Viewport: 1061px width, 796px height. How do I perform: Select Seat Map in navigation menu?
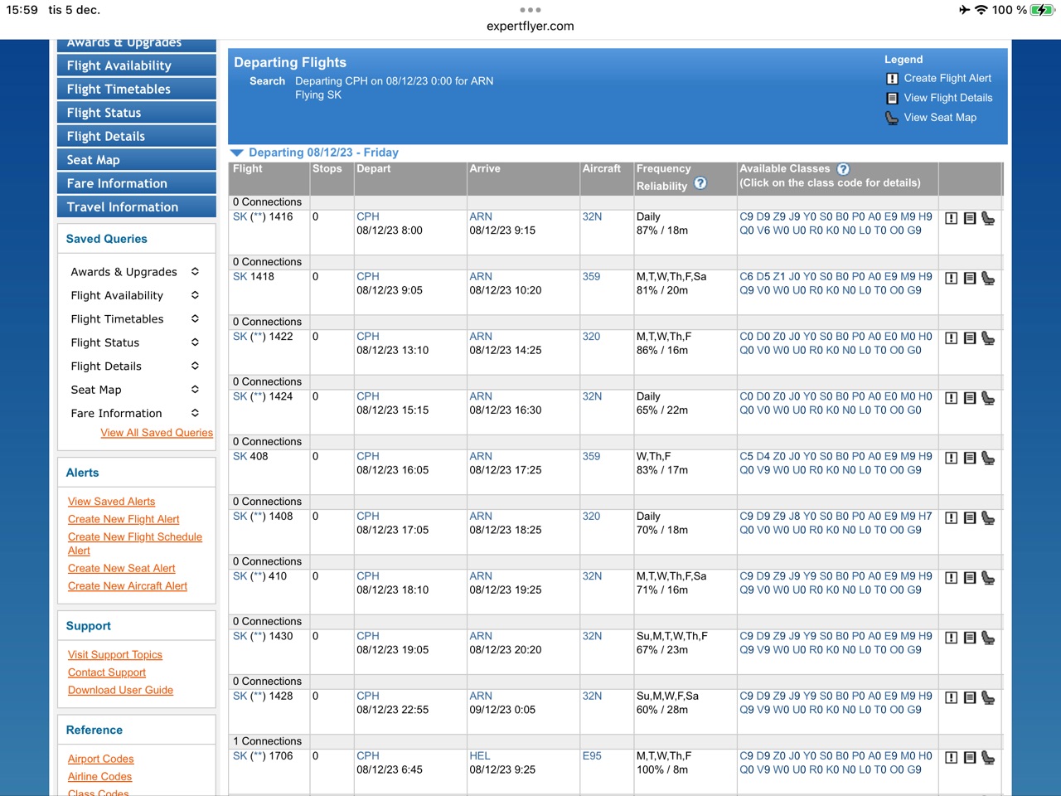(136, 160)
